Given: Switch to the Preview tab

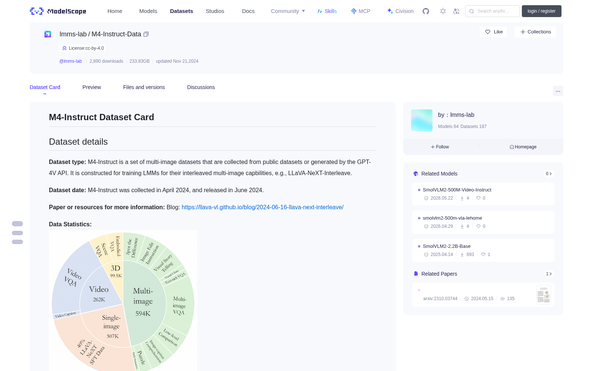Looking at the screenshot, I should [x=92, y=87].
